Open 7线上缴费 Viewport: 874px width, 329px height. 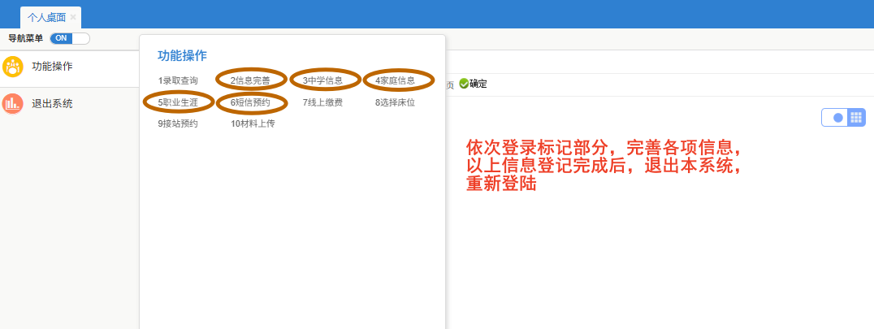coord(322,102)
